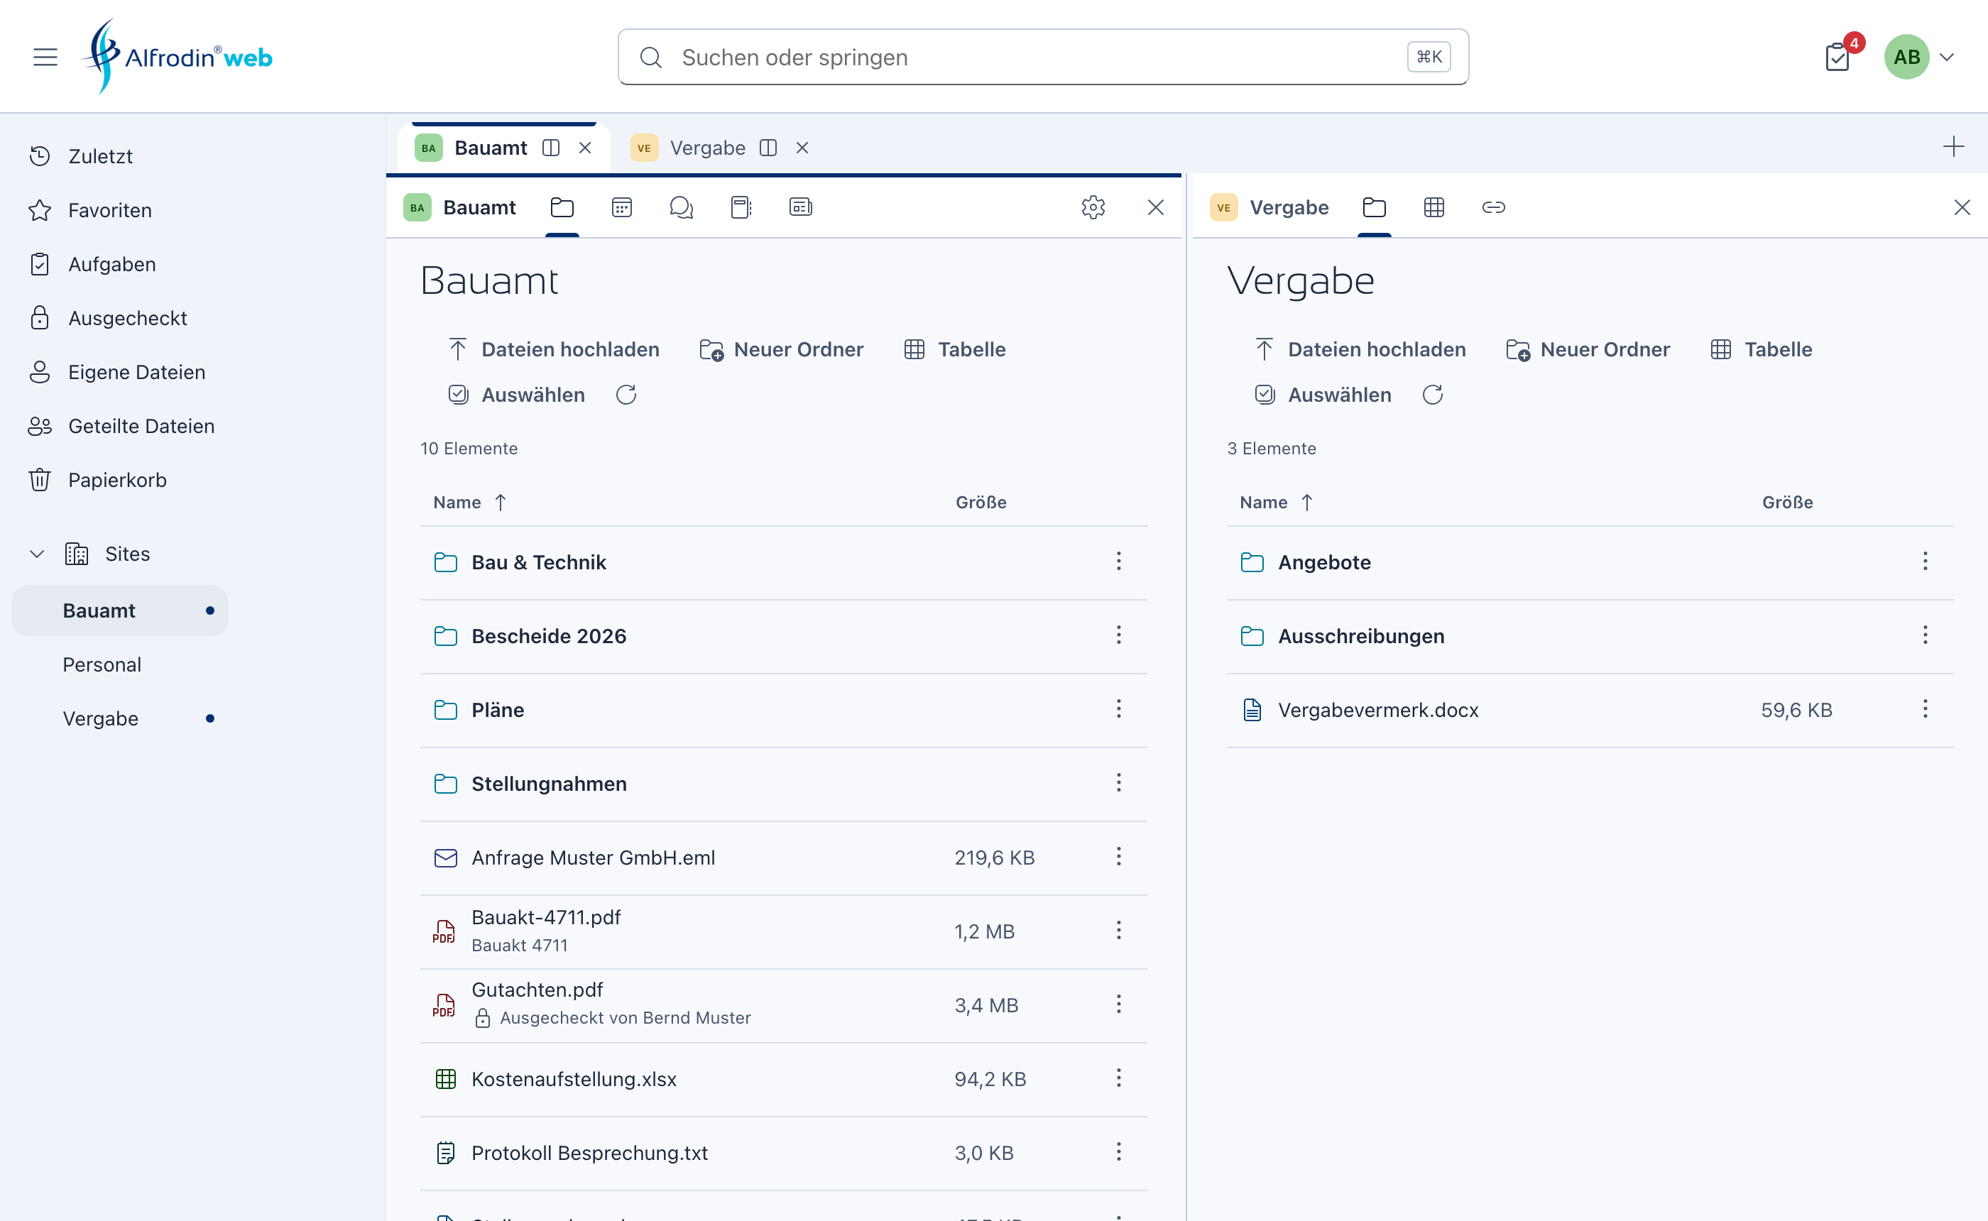Click Neuer Ordner in Vergabe panel
The width and height of the screenshot is (1988, 1221).
click(x=1588, y=350)
